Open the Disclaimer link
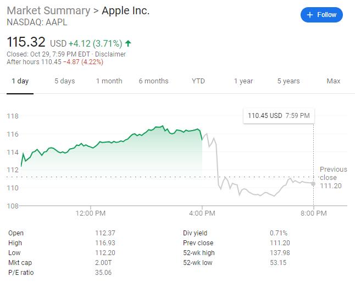The width and height of the screenshot is (355, 282). coord(112,54)
